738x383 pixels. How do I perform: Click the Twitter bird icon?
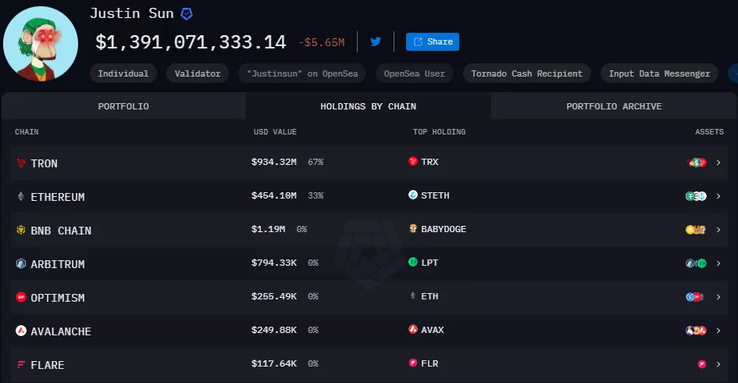coord(376,41)
